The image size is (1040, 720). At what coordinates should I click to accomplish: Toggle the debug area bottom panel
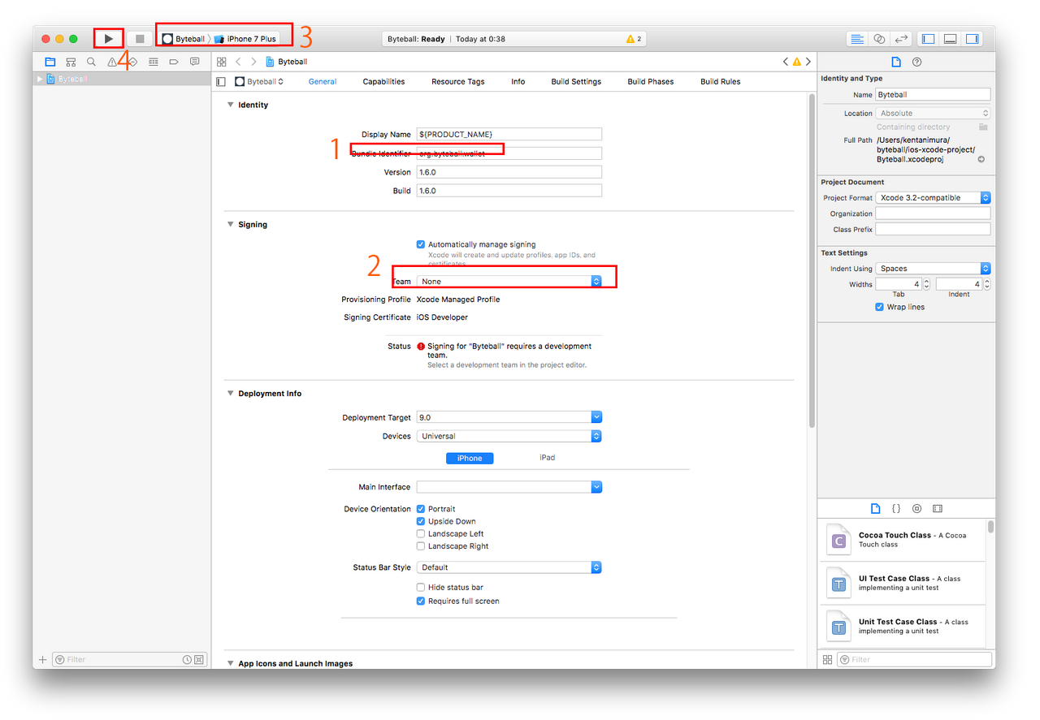pos(950,39)
